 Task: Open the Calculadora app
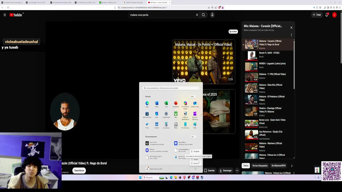pyautogui.click(x=166, y=125)
